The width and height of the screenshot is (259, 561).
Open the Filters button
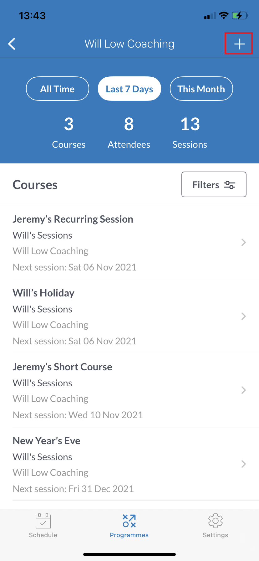point(214,185)
